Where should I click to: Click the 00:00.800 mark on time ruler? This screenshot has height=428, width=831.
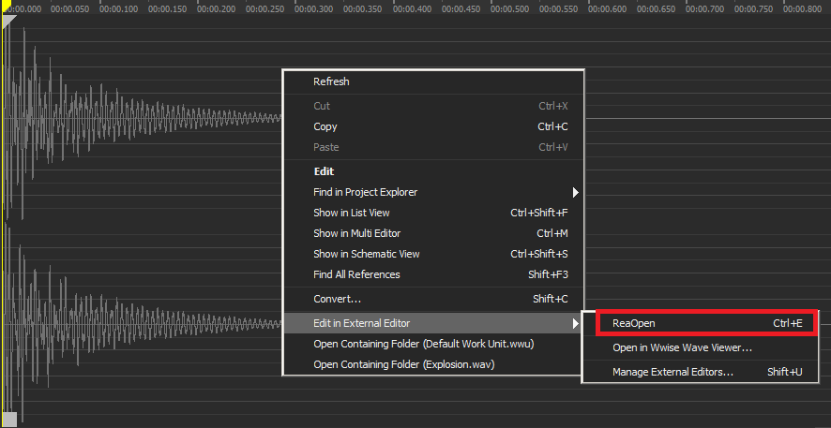(x=802, y=8)
